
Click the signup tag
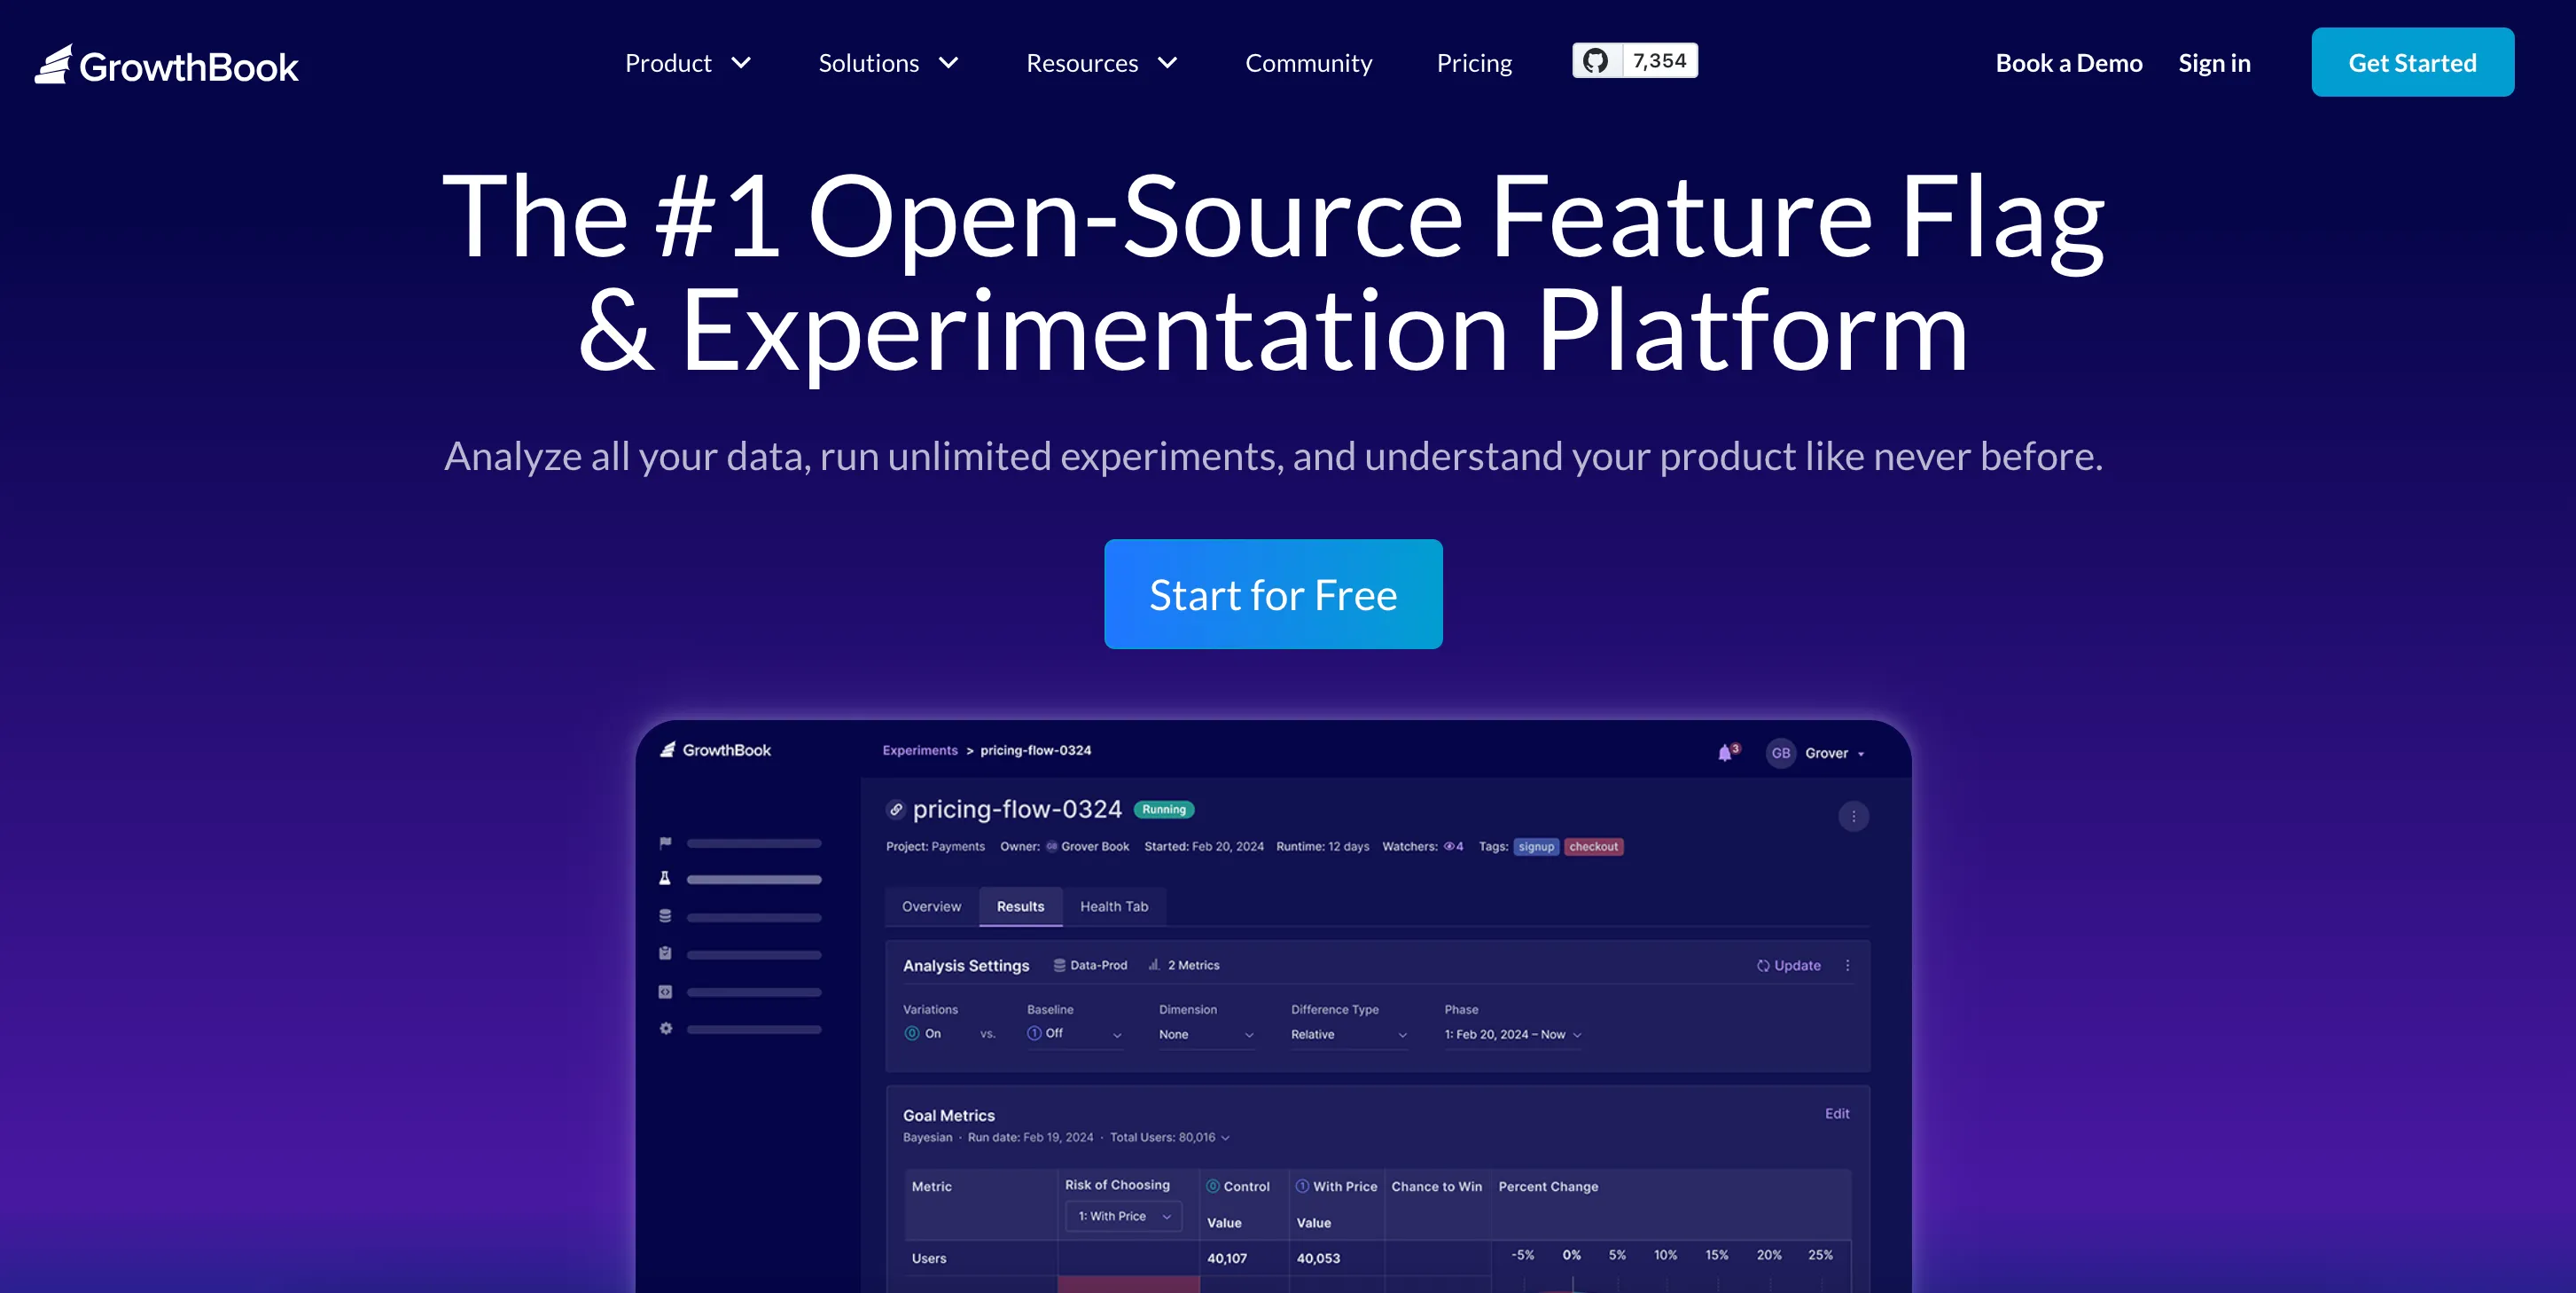1536,847
